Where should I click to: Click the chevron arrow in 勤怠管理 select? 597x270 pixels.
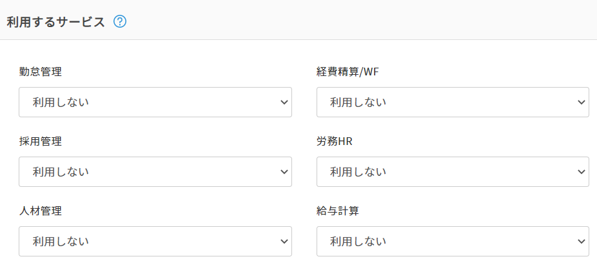(284, 102)
